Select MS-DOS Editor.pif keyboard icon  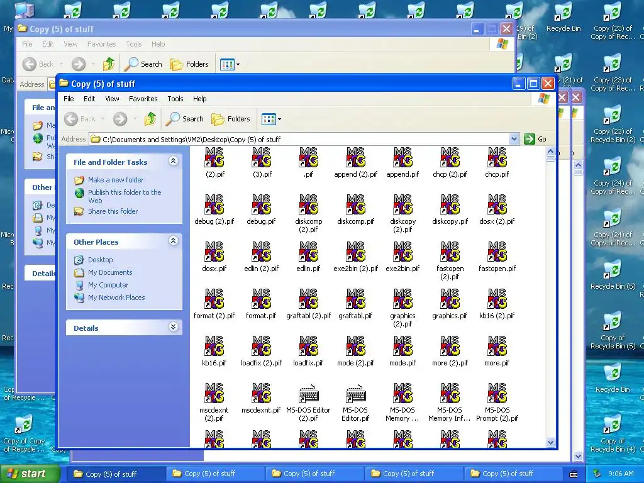point(356,394)
